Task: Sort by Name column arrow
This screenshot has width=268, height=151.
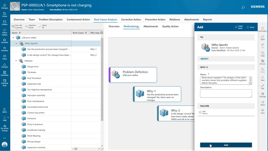Action: [x=20, y=33]
